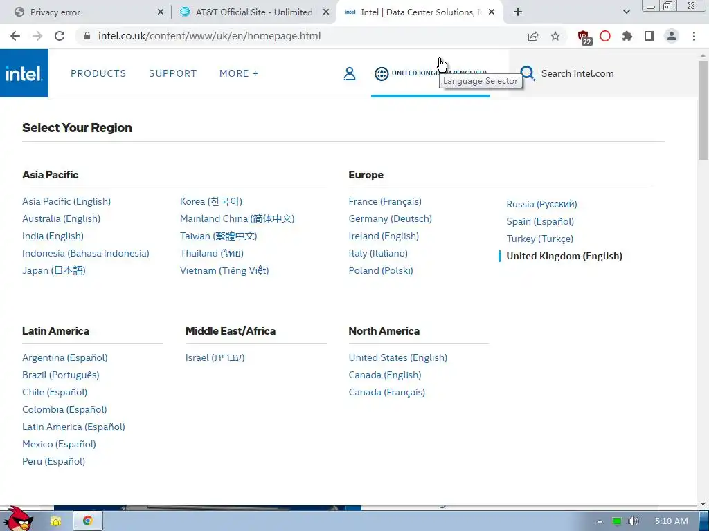Choose the Russia region link

[x=541, y=204]
